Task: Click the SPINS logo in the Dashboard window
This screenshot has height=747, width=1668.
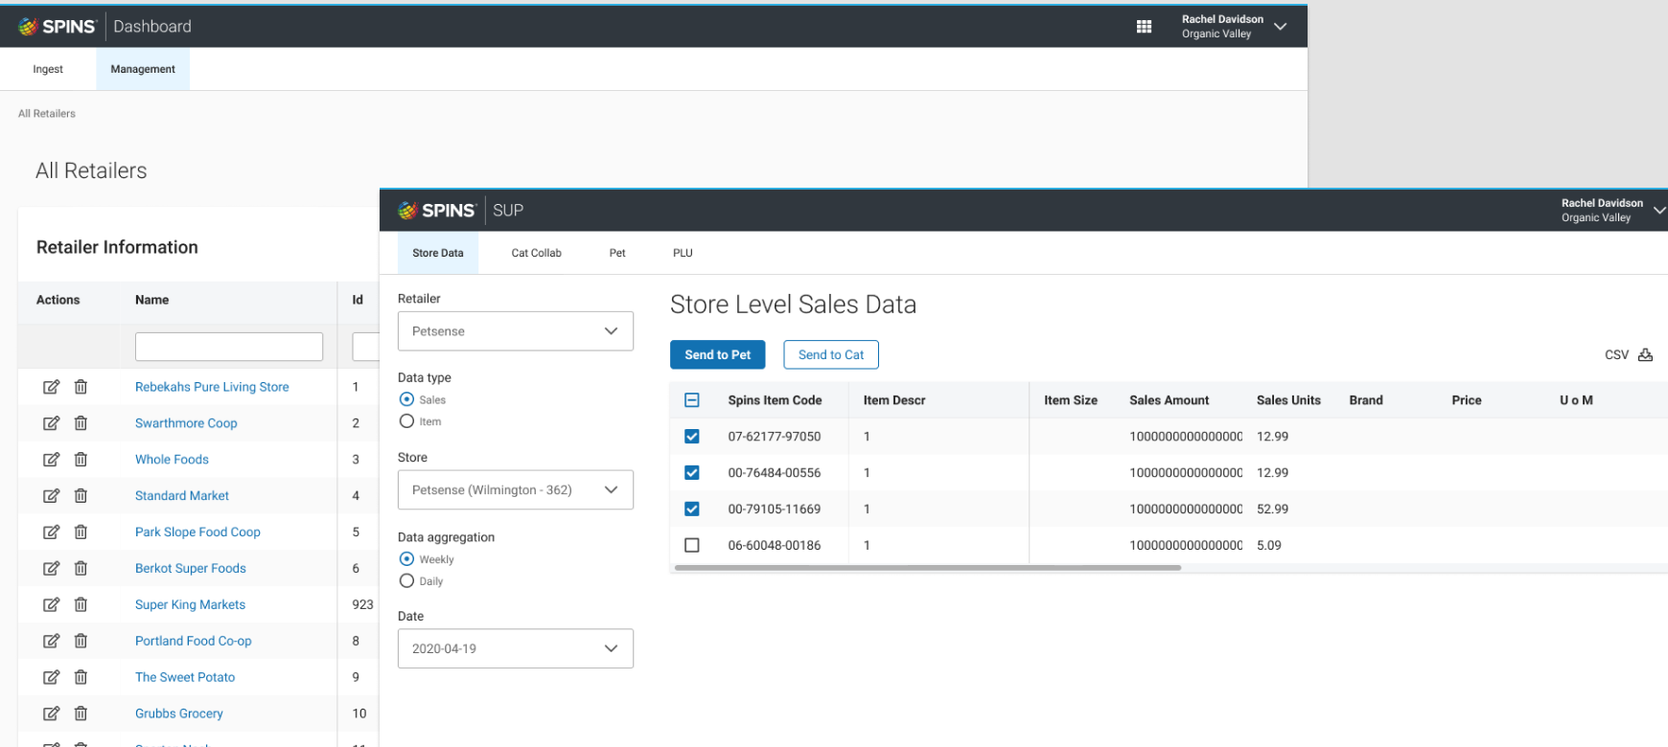Action: [58, 27]
